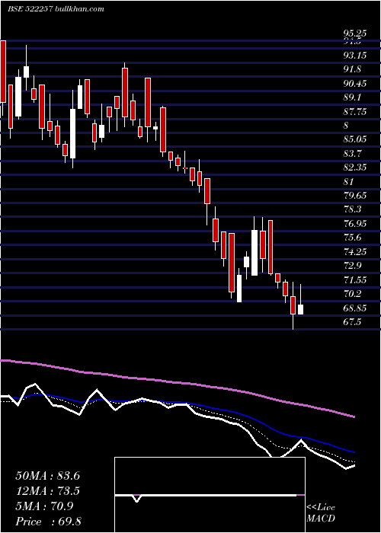Click the 85.05 price axis label
The width and height of the screenshot is (381, 533).
(355, 139)
